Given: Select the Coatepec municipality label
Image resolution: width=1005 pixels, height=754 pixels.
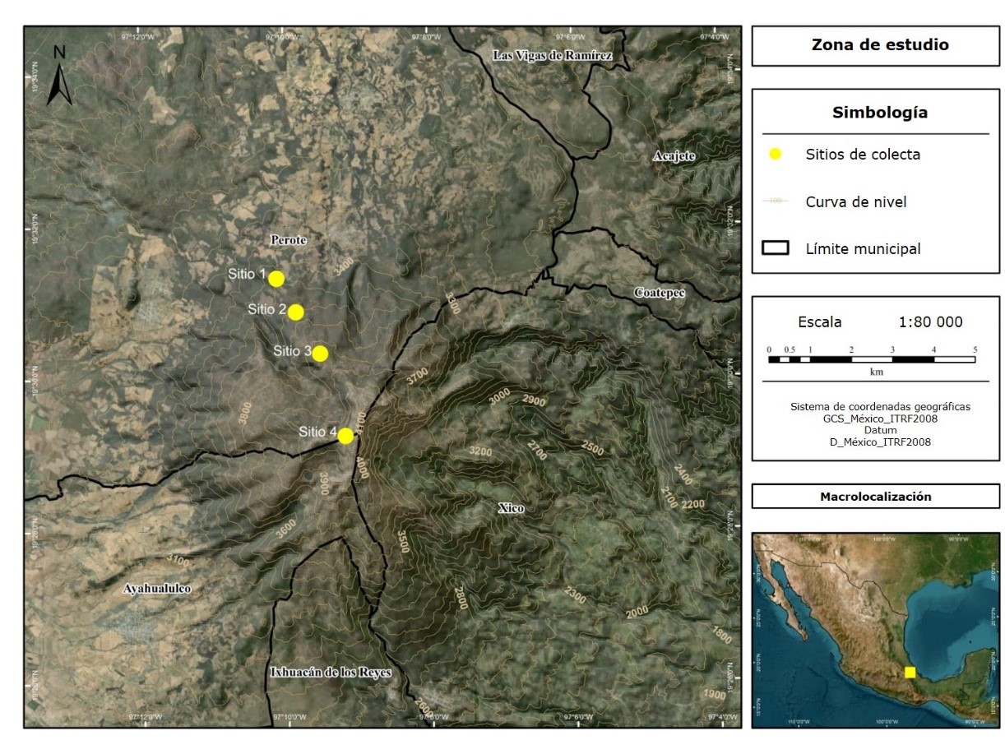Looking at the screenshot, I should coord(660,293).
